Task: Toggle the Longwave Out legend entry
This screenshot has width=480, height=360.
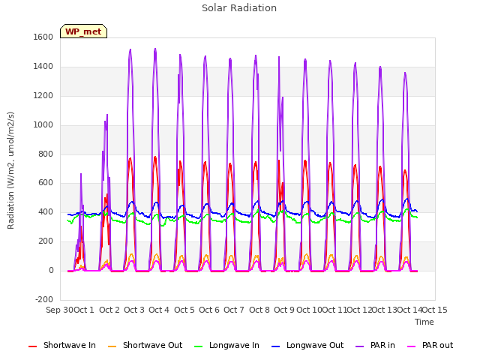Action: [x=307, y=345]
